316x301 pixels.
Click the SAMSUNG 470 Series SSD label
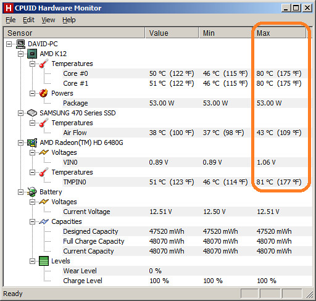[x=78, y=113]
